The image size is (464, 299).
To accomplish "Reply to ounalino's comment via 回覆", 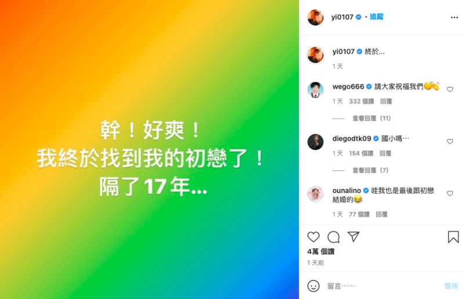I will click(382, 214).
